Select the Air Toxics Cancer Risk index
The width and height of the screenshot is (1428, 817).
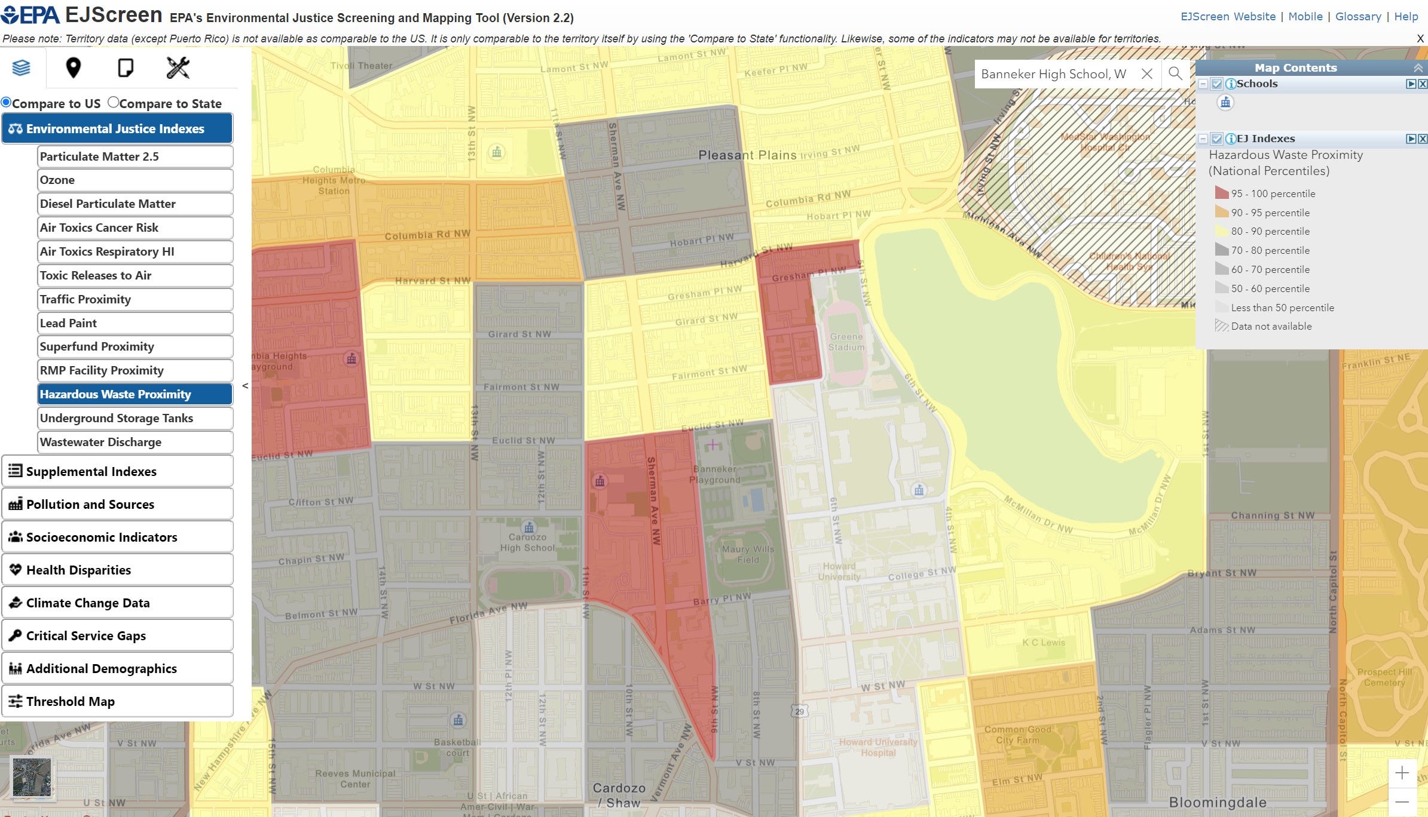tap(135, 228)
